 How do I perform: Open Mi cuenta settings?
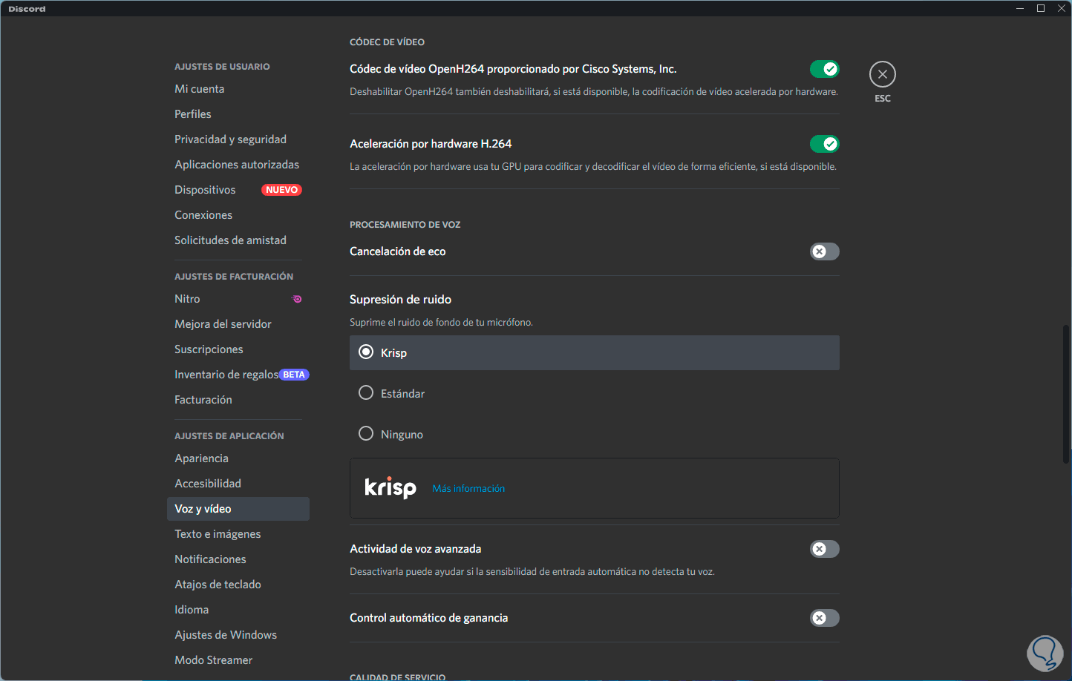199,89
